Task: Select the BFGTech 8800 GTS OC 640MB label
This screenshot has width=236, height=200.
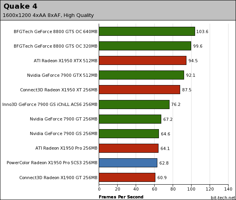Action: click(x=55, y=31)
